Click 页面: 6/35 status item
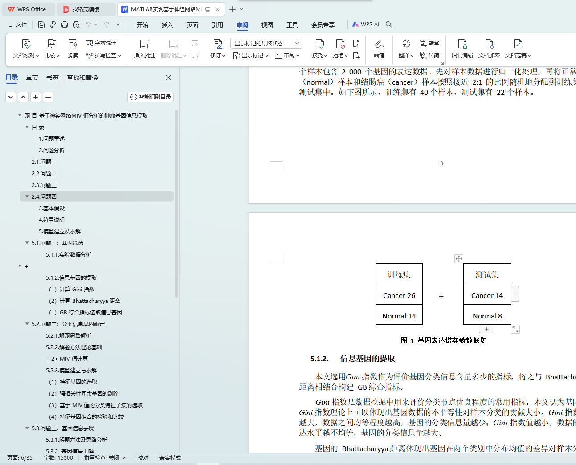Viewport: 576px width, 465px height. pos(20,458)
